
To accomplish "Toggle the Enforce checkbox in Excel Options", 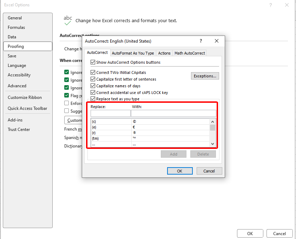I will click(x=66, y=103).
